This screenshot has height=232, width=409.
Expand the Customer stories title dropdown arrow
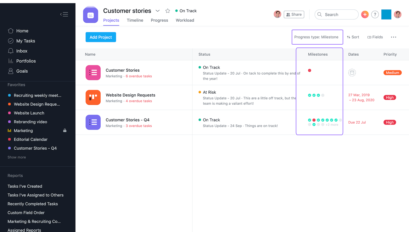(158, 11)
